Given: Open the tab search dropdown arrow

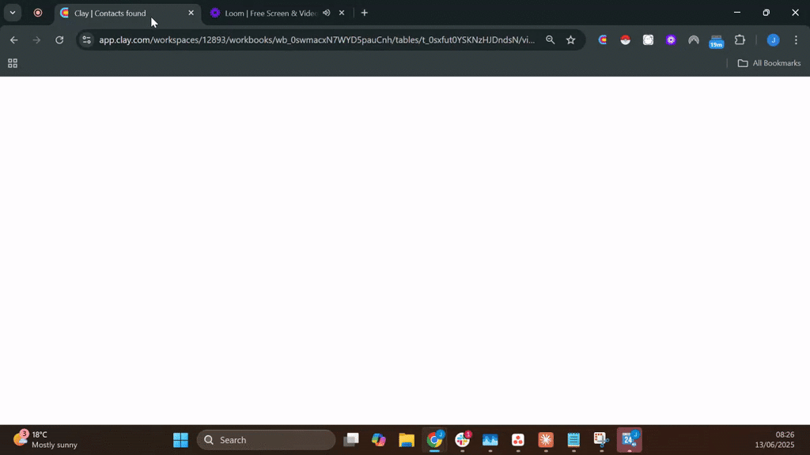Looking at the screenshot, I should (13, 13).
